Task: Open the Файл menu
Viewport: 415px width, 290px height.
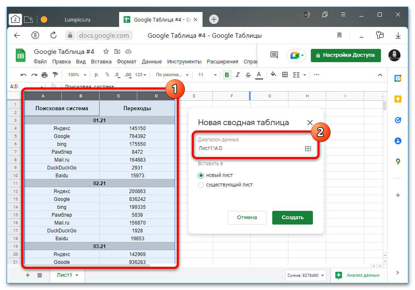Action: 40,62
